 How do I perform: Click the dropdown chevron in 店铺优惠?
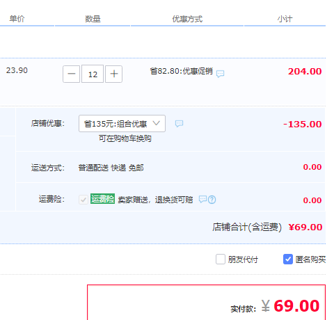[157, 123]
